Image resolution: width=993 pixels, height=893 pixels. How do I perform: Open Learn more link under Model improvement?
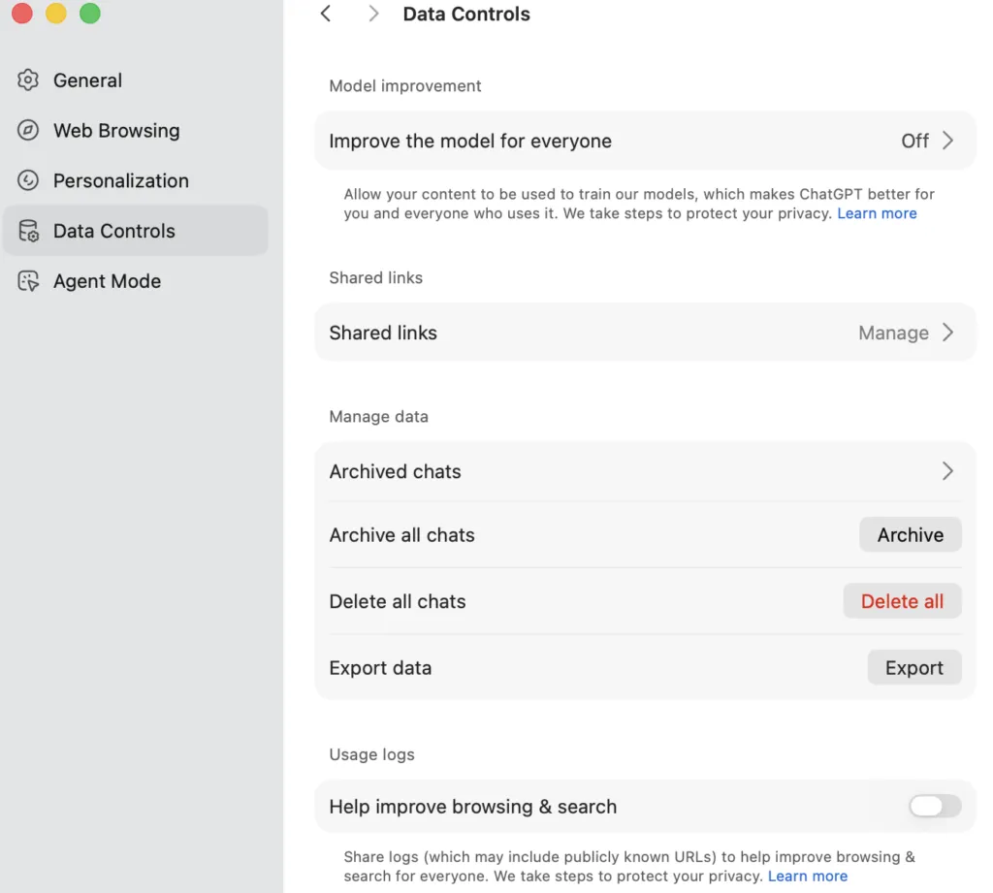coord(877,213)
